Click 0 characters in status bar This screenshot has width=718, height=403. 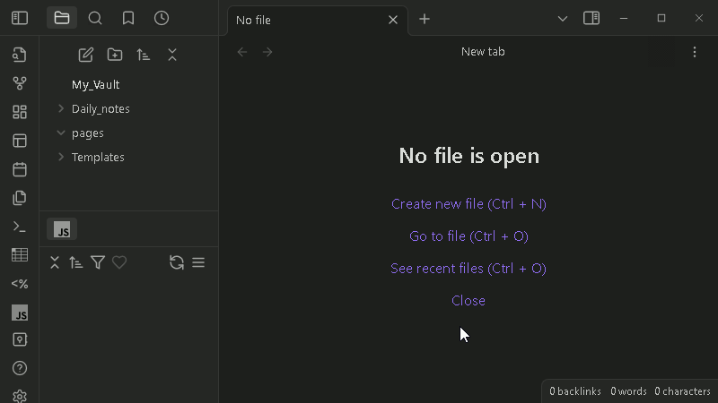[682, 391]
